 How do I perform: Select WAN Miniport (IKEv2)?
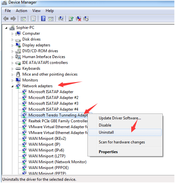47,139
